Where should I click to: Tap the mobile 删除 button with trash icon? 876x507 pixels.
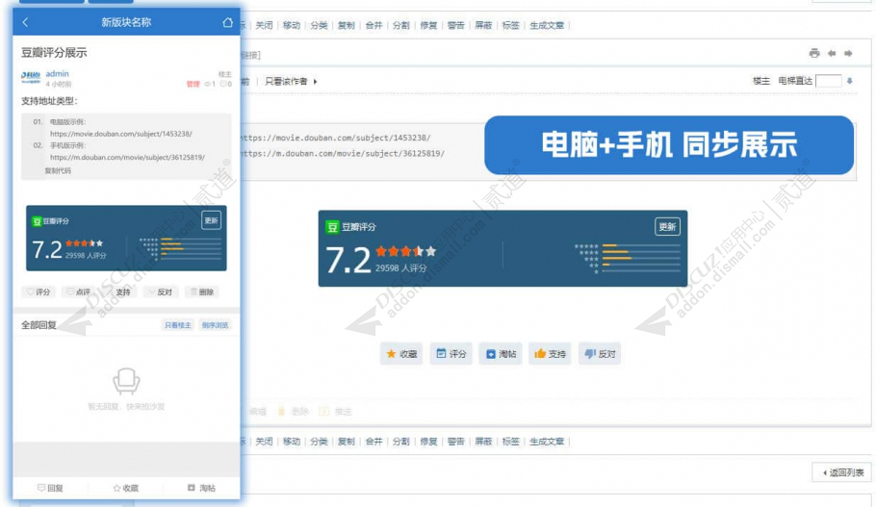pyautogui.click(x=202, y=292)
